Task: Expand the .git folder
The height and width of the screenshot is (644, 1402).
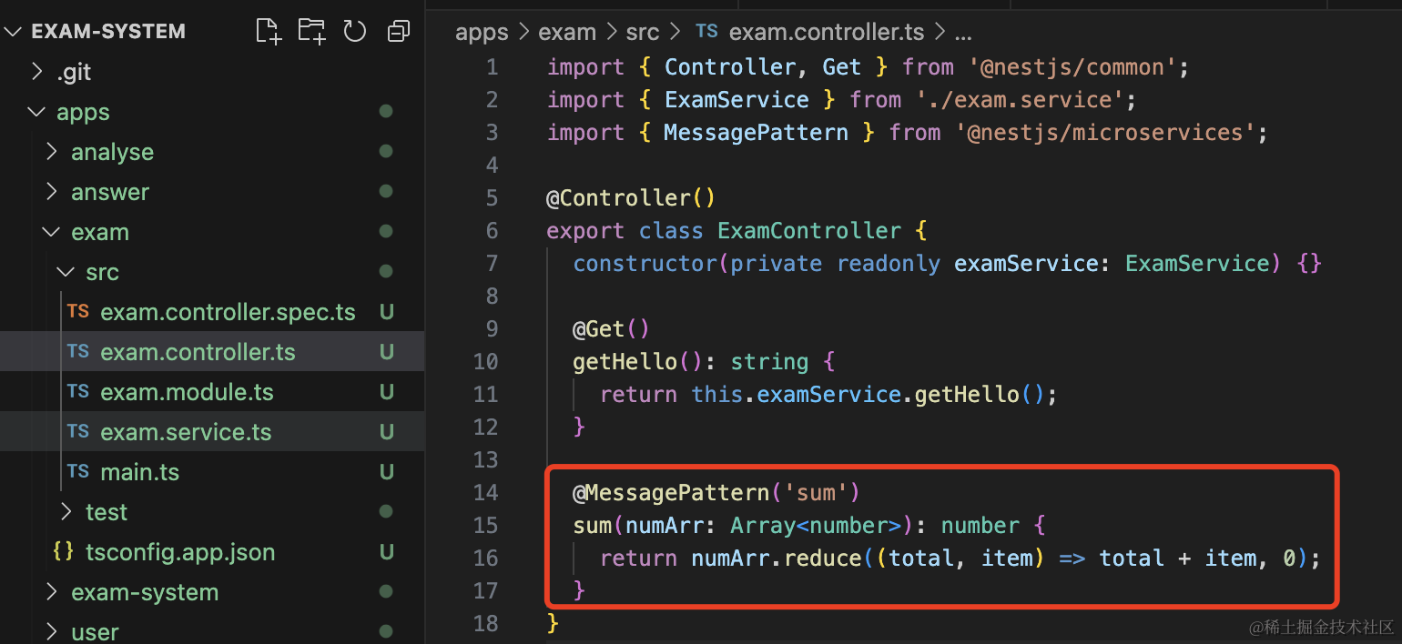Action: [37, 72]
